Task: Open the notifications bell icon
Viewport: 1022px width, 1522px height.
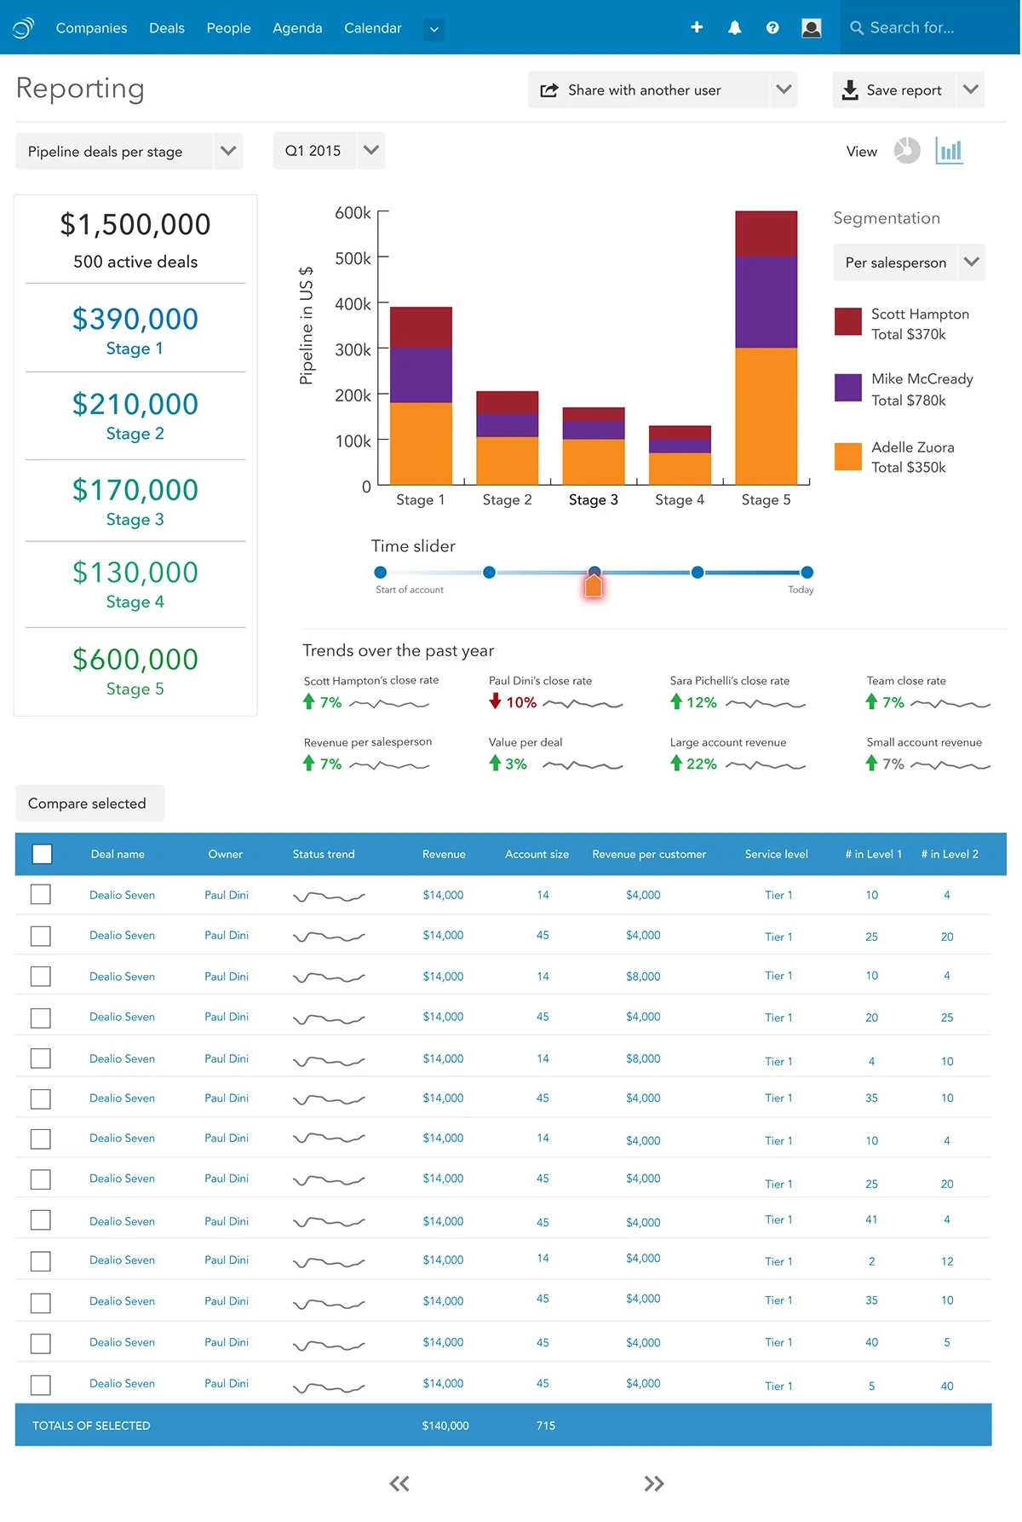Action: click(x=735, y=28)
